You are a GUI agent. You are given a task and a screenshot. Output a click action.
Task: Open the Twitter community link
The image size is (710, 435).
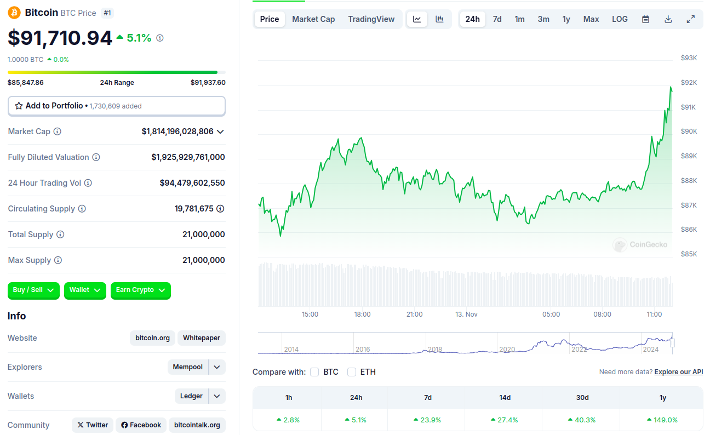92,425
